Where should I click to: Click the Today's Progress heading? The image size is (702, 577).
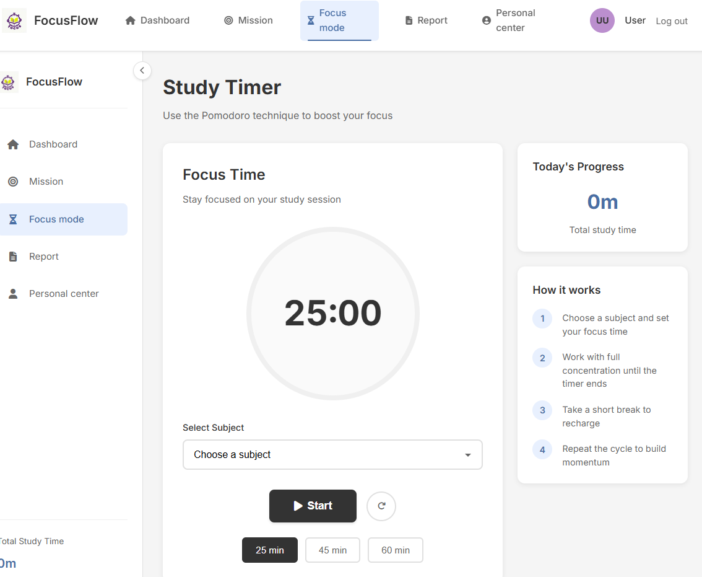(578, 167)
